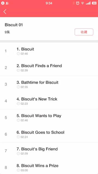This screenshot has width=98, height=174.
Task: Click the clock icon beside 02:35 duration
Action: pyautogui.click(x=18, y=87)
